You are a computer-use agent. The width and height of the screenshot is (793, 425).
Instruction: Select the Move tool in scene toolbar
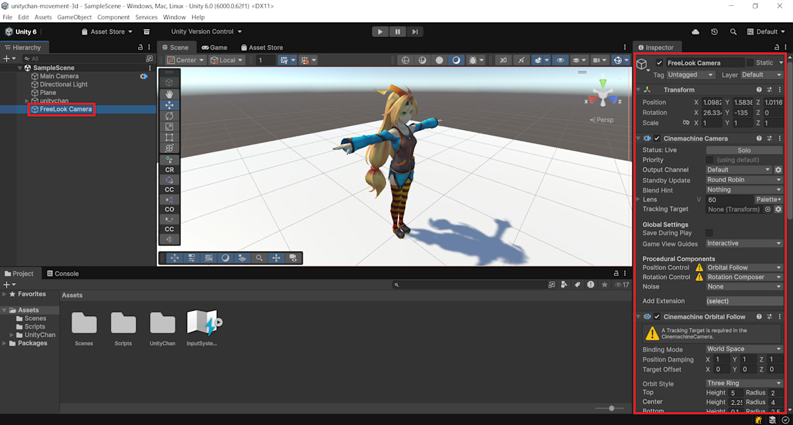(169, 105)
